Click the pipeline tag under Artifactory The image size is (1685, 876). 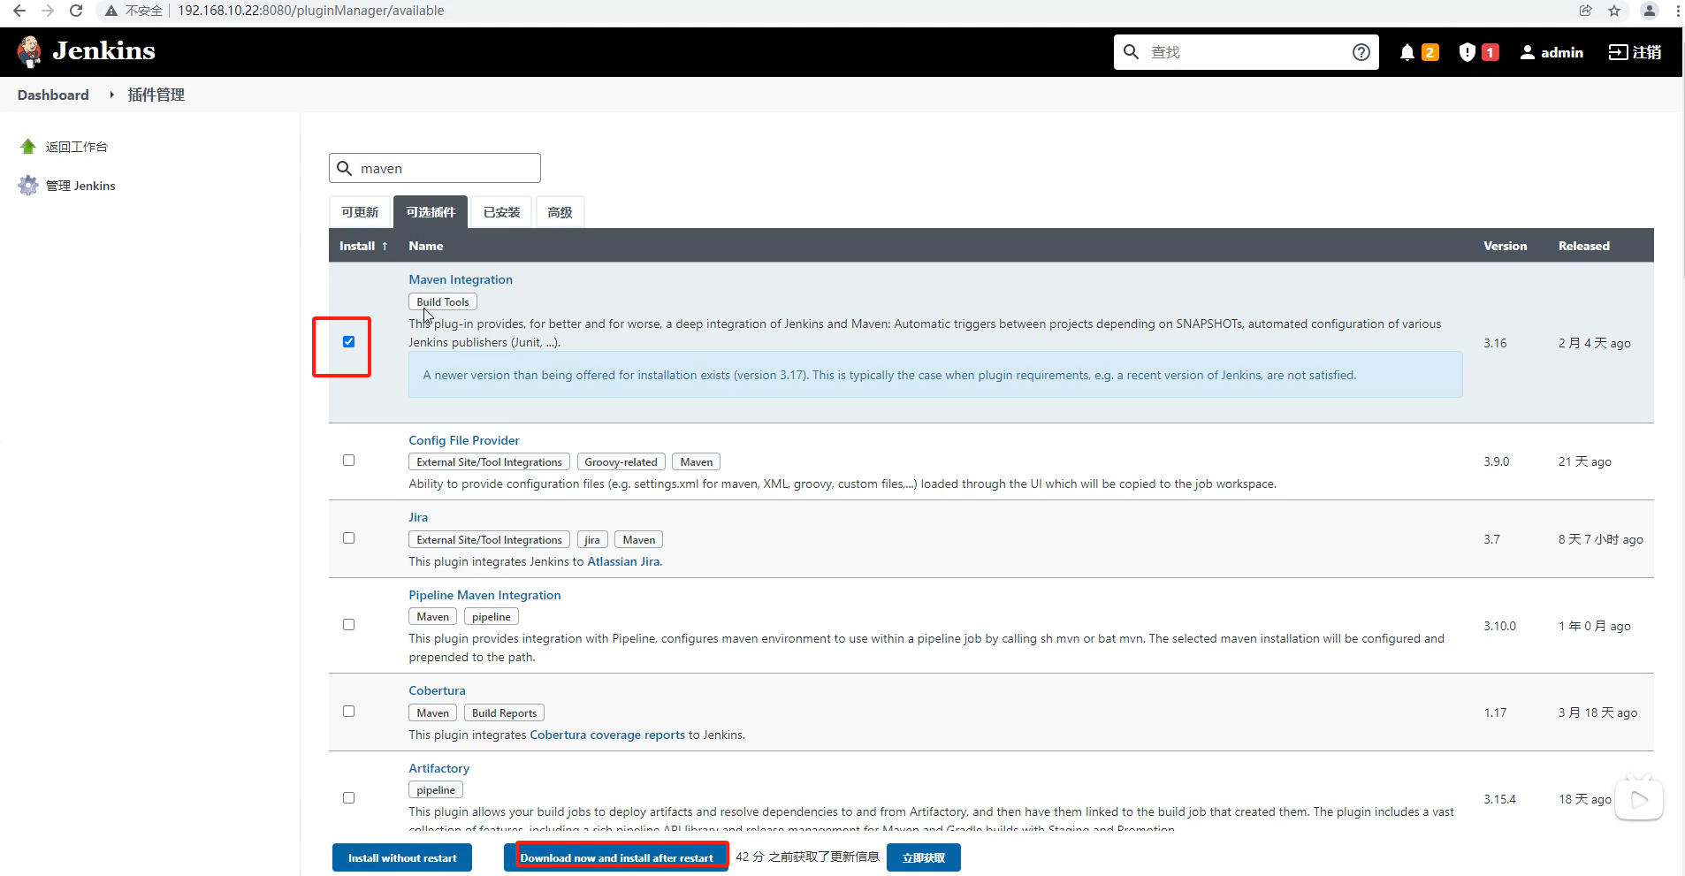[x=436, y=789]
